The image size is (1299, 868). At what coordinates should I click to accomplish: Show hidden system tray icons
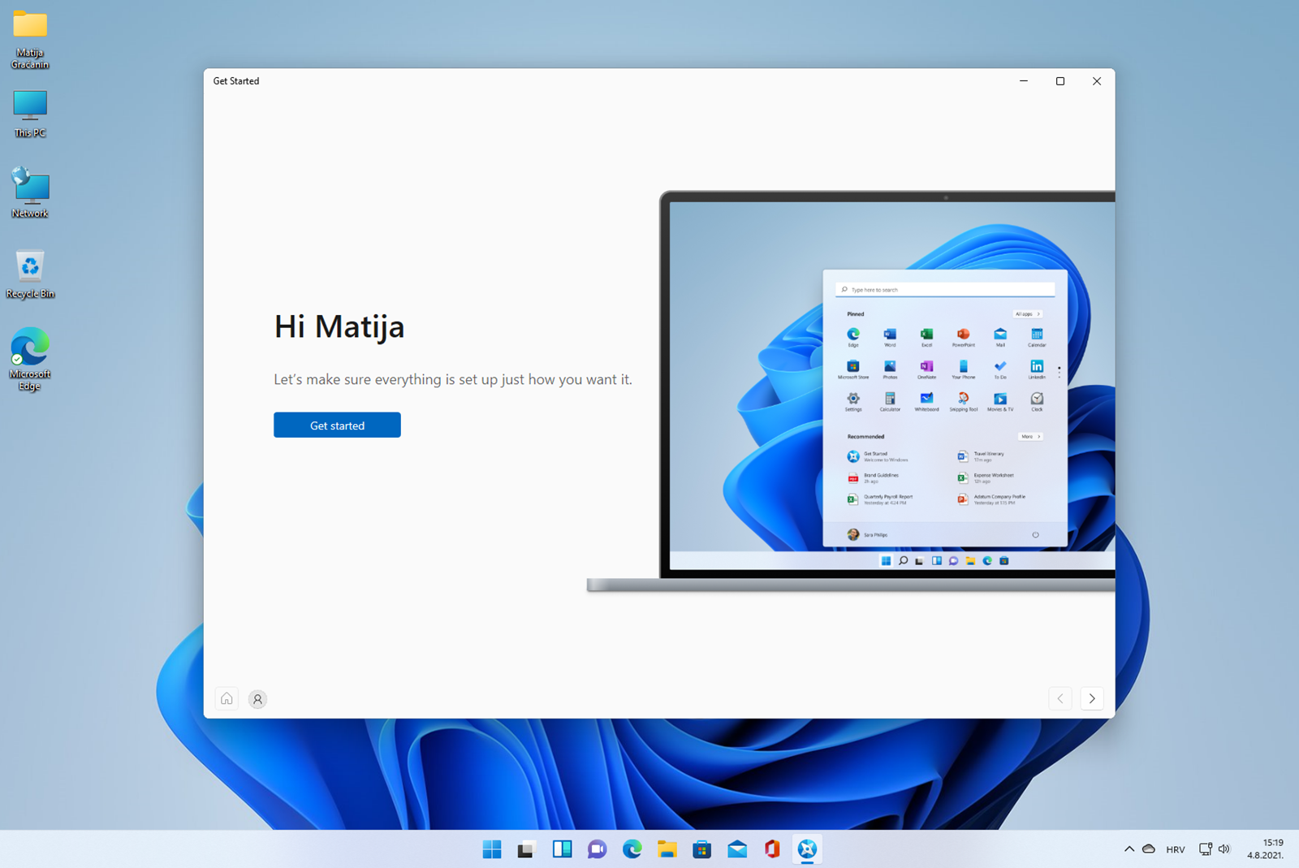tap(1129, 849)
